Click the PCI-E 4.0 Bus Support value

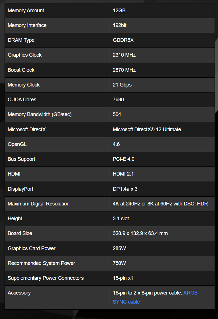pyautogui.click(x=123, y=159)
